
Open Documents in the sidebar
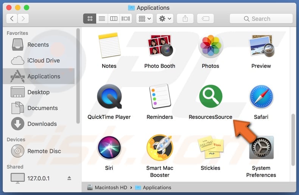click(x=39, y=108)
